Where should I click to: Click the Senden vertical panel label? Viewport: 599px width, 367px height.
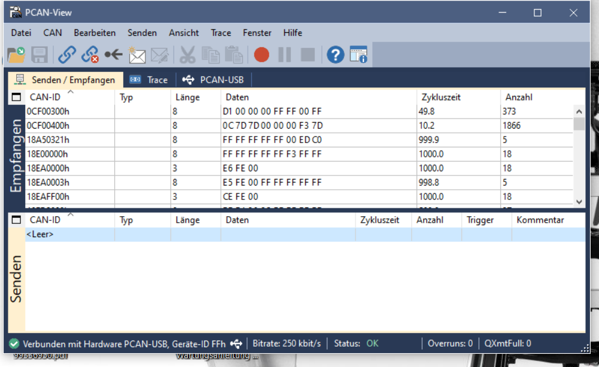[x=16, y=279]
